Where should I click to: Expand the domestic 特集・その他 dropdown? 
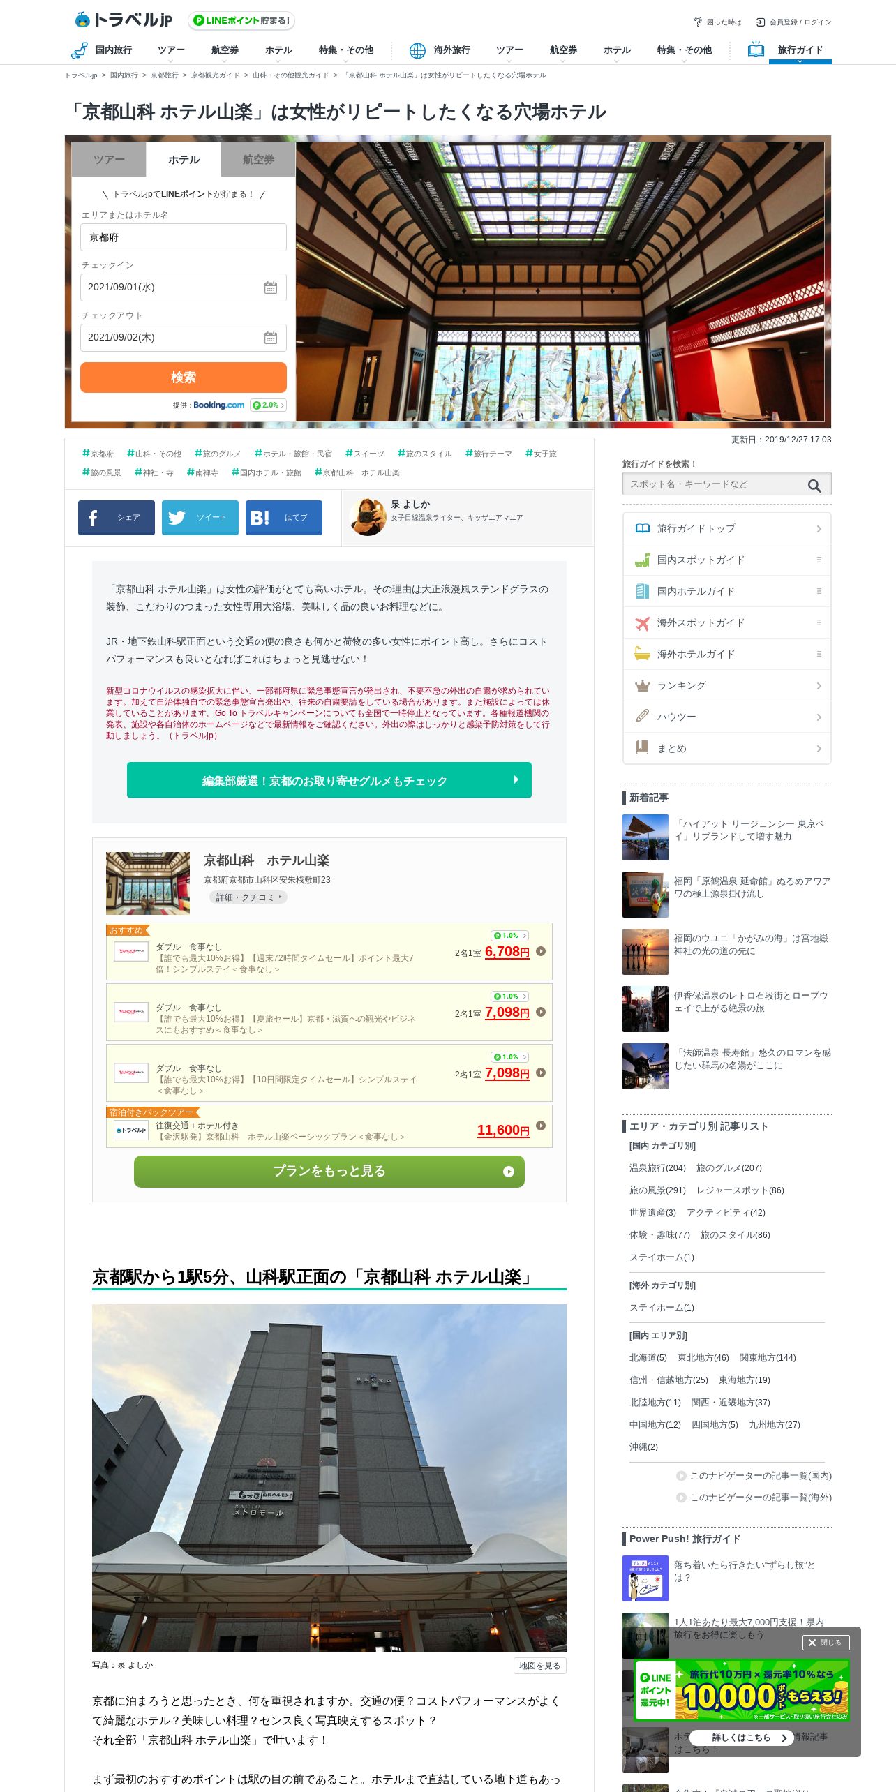pyautogui.click(x=345, y=50)
